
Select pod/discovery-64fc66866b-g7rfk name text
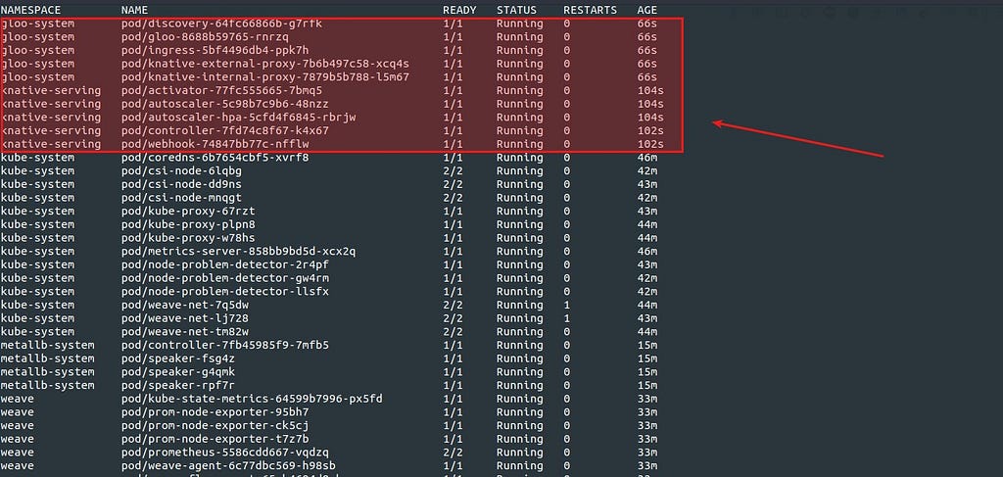(221, 24)
